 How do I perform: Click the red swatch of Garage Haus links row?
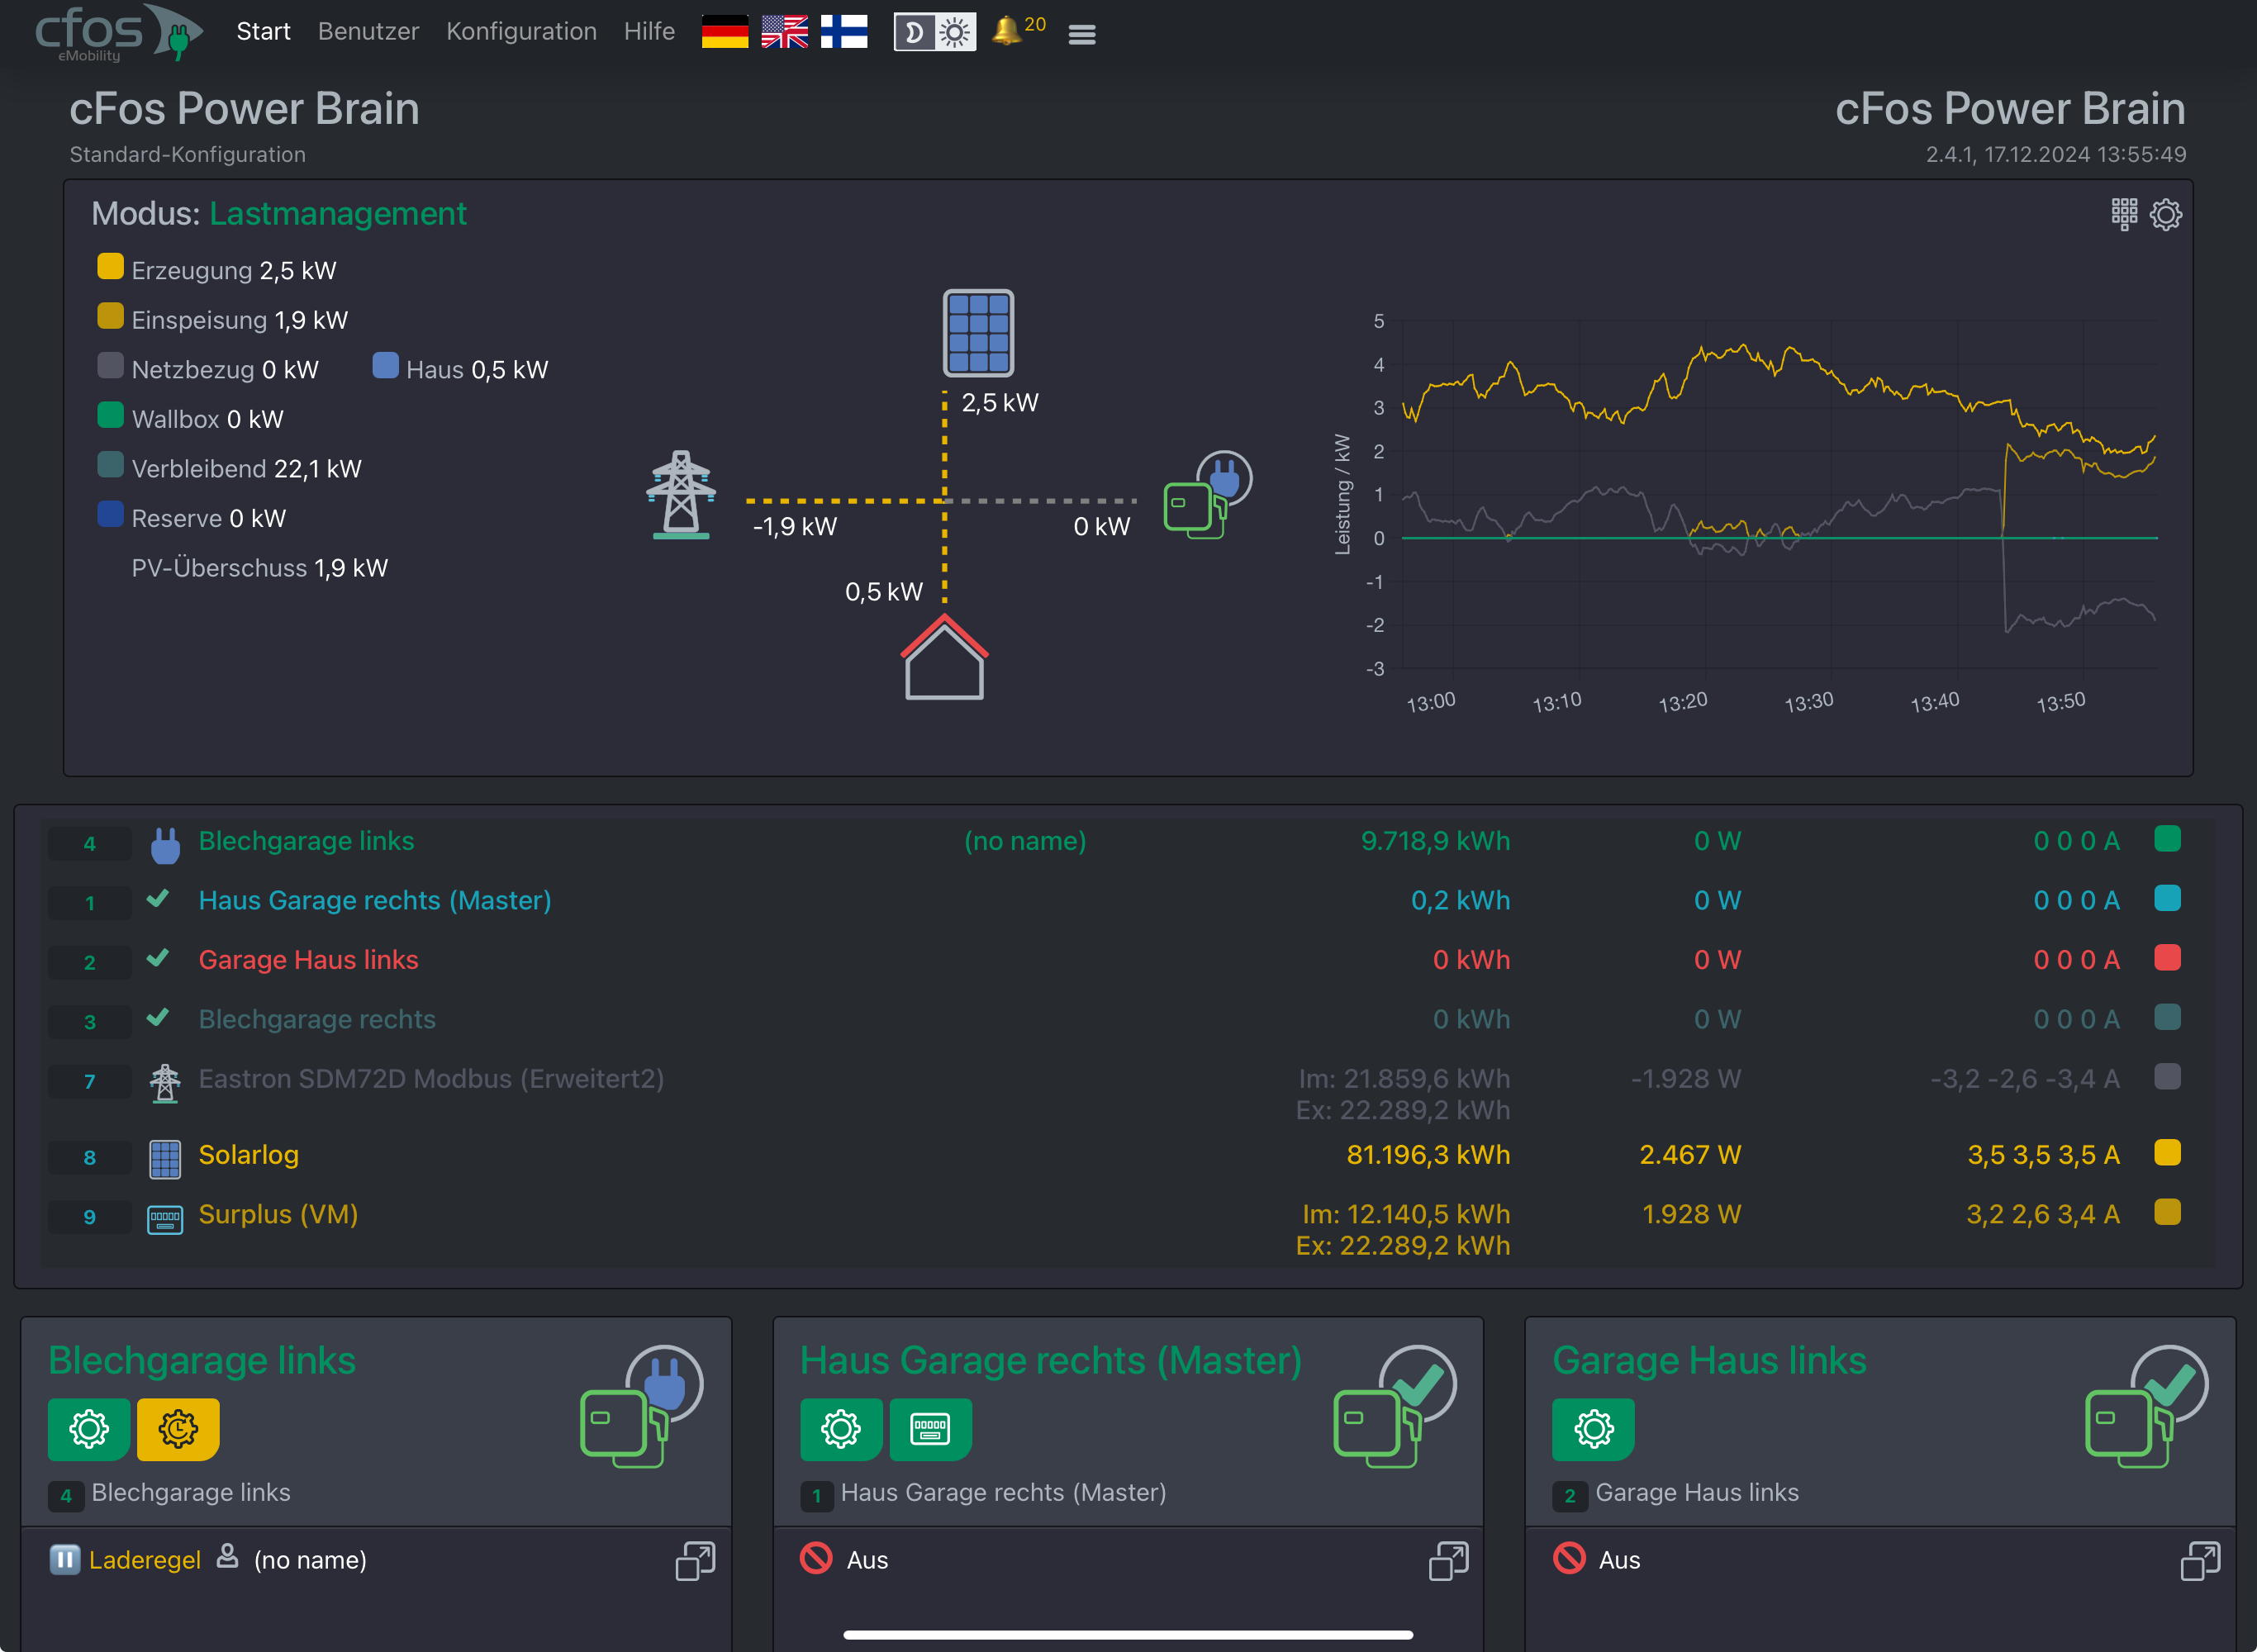point(2167,957)
